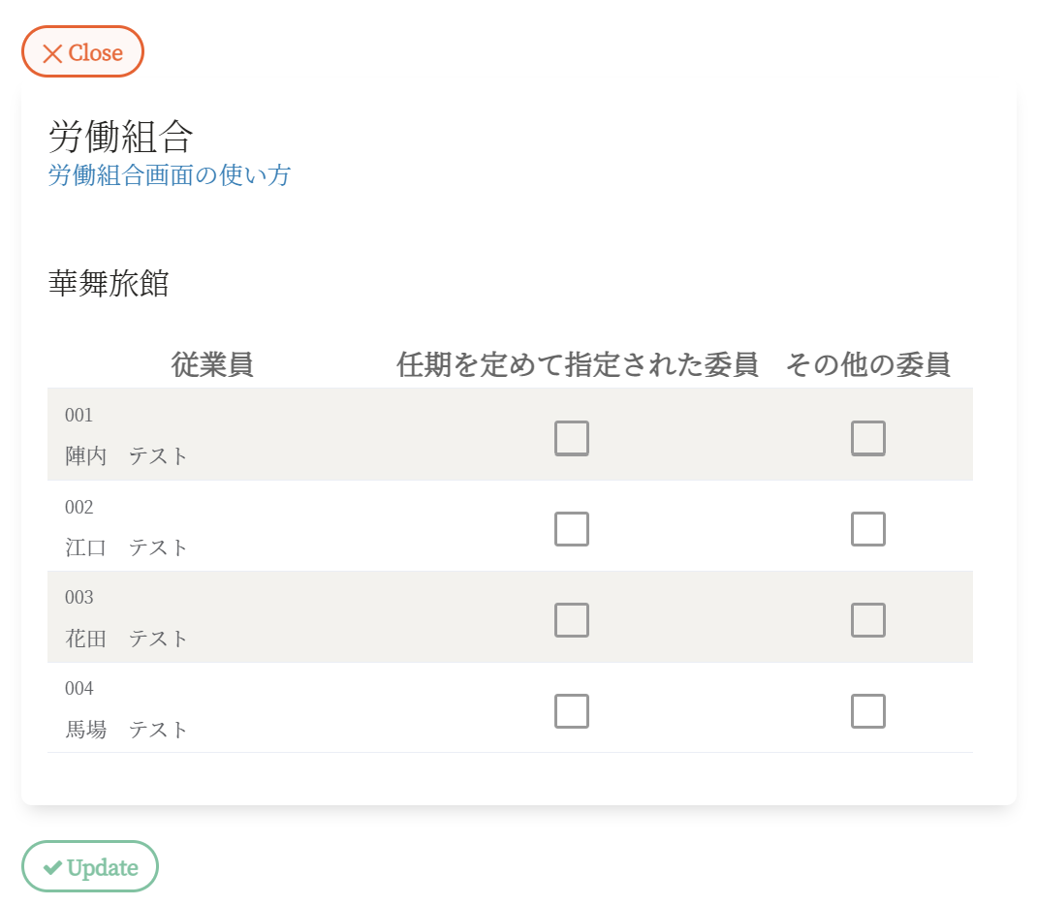Image resolution: width=1037 pixels, height=905 pixels.
Task: Check 任期を定めて指定された委員 for 江口 テスト
Action: click(572, 529)
